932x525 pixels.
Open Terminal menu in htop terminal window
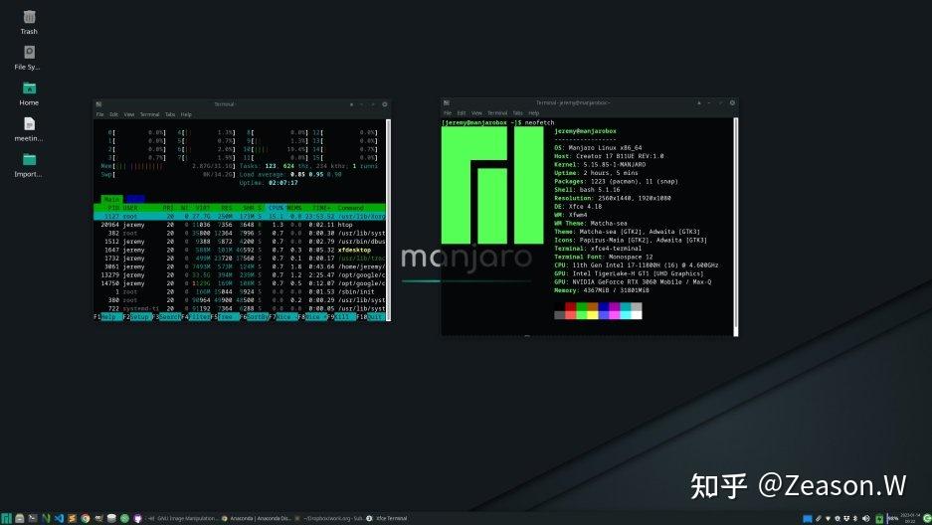point(150,114)
